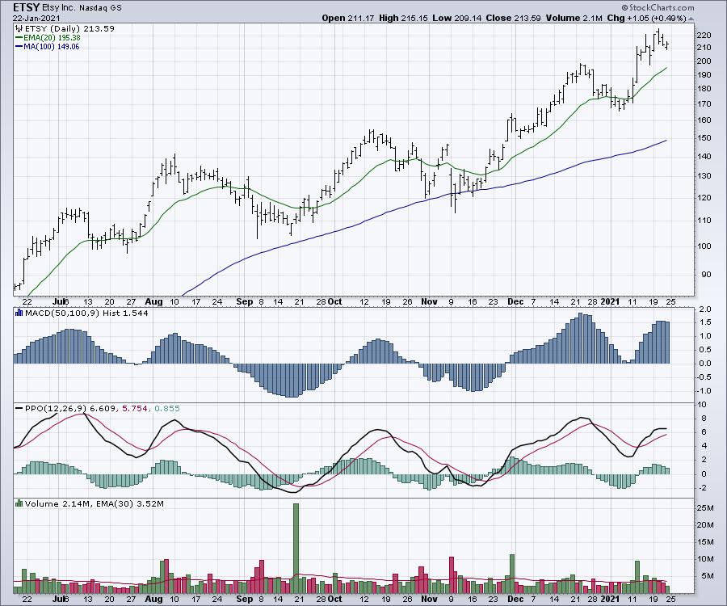
Task: Click the green EMA(20) line swatch
Action: coord(19,37)
